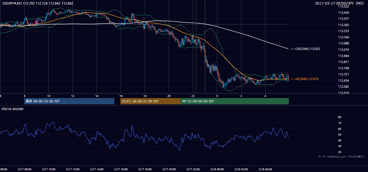Image resolution: width=368 pixels, height=172 pixels.
Task: Click the 3/18 04:00 time axis label
Action: pyautogui.click(x=265, y=169)
